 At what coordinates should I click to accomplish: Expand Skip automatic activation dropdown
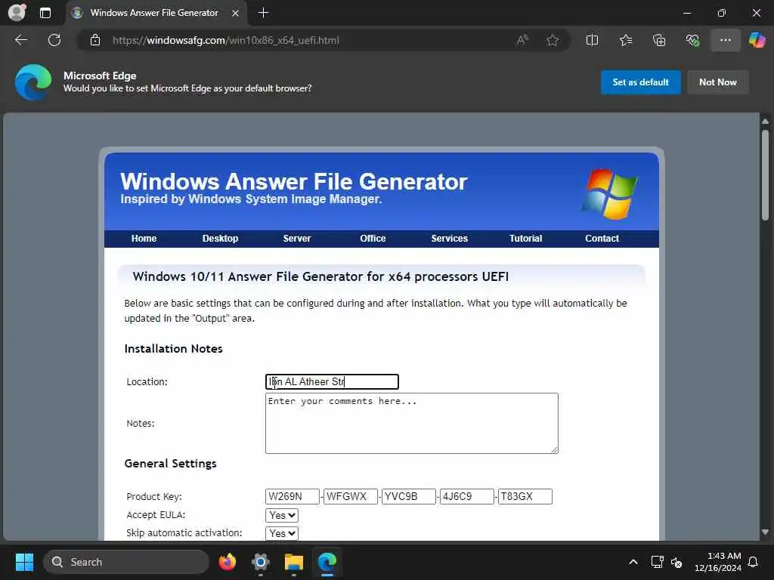[282, 533]
